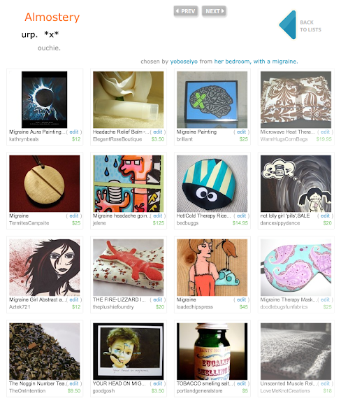This screenshot has width=341, height=403.
Task: Open the Headache Relief Balm thumbnail
Action: (x=128, y=100)
